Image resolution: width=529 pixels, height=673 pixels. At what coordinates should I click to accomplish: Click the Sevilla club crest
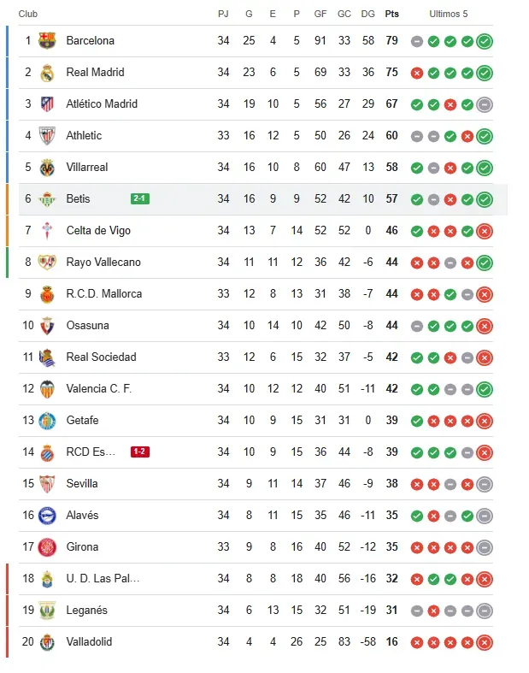(47, 484)
